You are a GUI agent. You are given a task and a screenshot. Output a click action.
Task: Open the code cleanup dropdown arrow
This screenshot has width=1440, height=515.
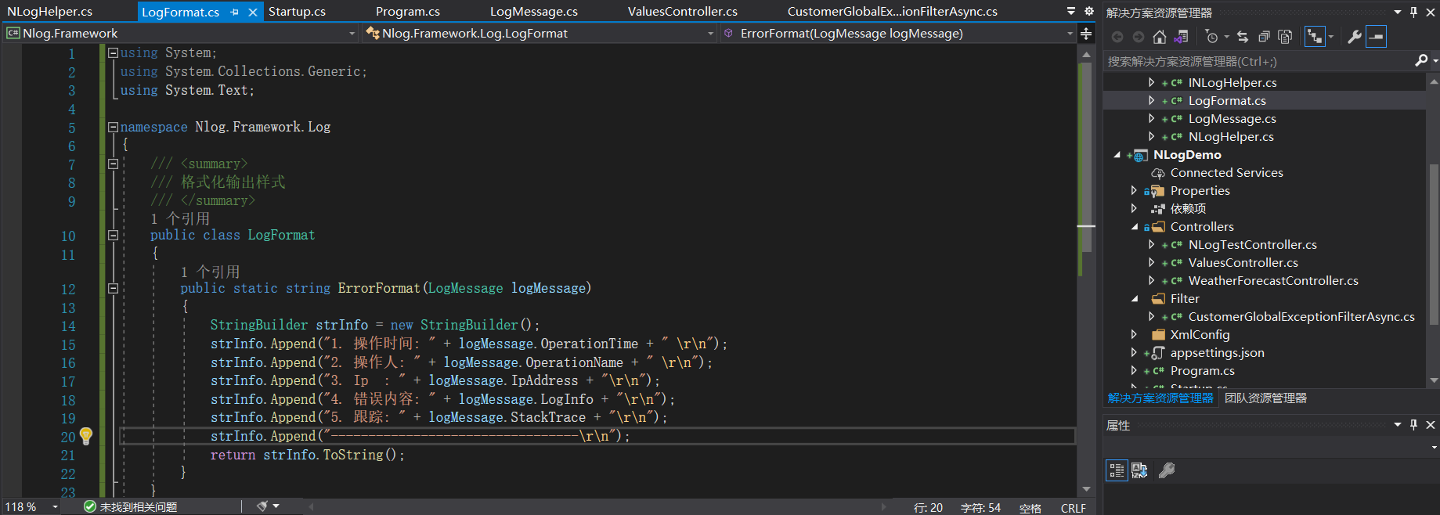[276, 506]
